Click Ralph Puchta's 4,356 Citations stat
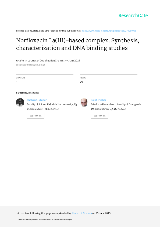Image resolution: width=160 pixels, height=227 pixels. 118,109
